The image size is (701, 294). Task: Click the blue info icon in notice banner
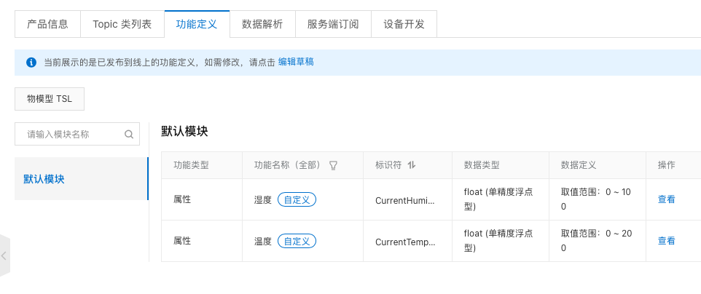(31, 63)
